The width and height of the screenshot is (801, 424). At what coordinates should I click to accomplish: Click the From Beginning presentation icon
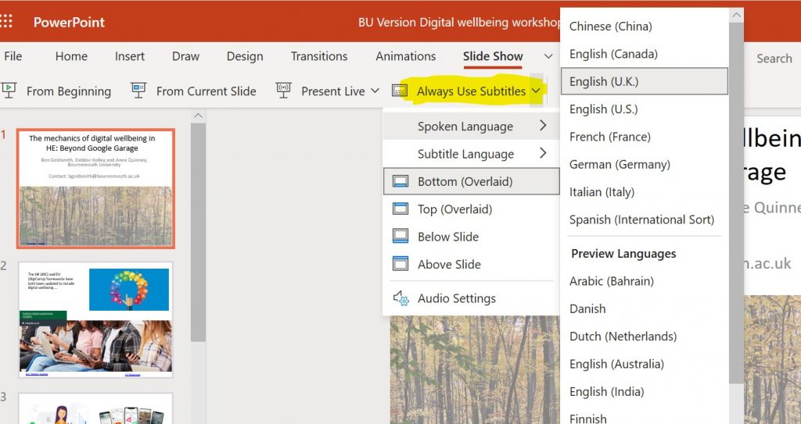click(x=9, y=91)
